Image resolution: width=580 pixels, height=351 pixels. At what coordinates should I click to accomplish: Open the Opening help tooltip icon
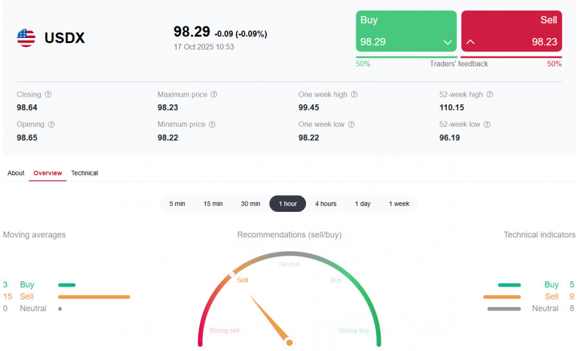tap(52, 124)
